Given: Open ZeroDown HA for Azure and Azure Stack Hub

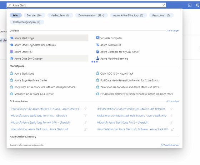Looking at the screenshot, I should click(x=130, y=87).
